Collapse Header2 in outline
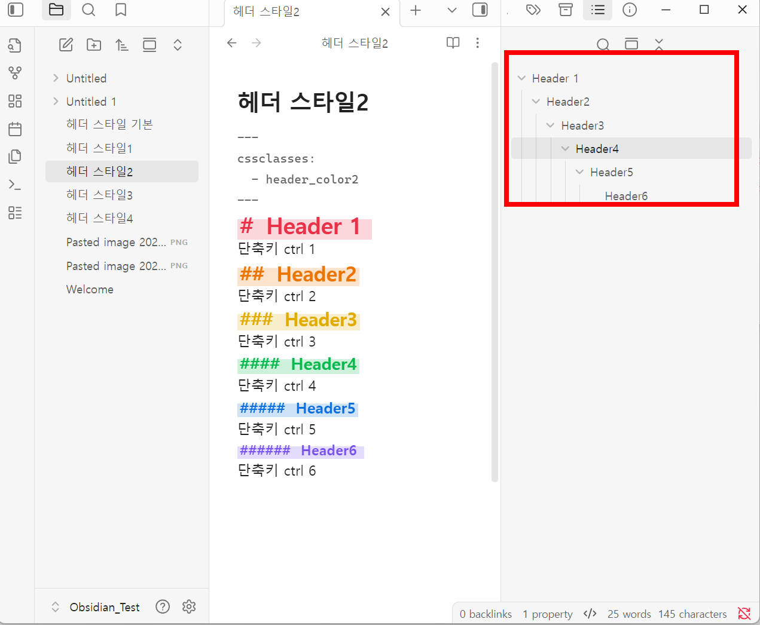 click(536, 102)
